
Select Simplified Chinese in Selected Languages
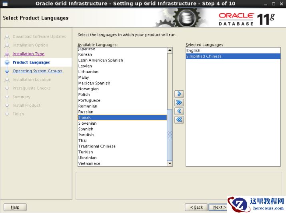click(233, 56)
